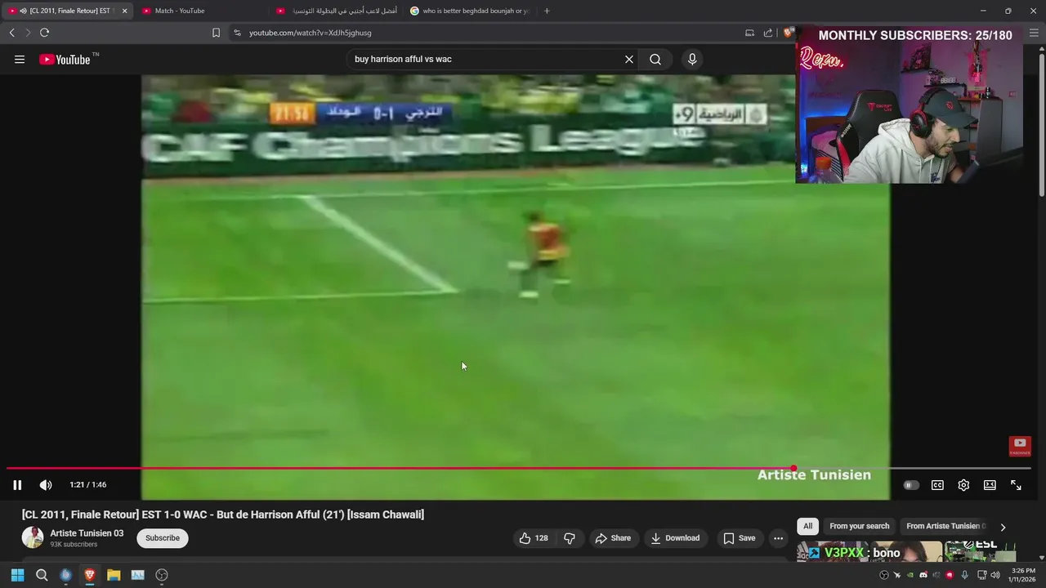Like the video with 128 likes

click(x=534, y=538)
